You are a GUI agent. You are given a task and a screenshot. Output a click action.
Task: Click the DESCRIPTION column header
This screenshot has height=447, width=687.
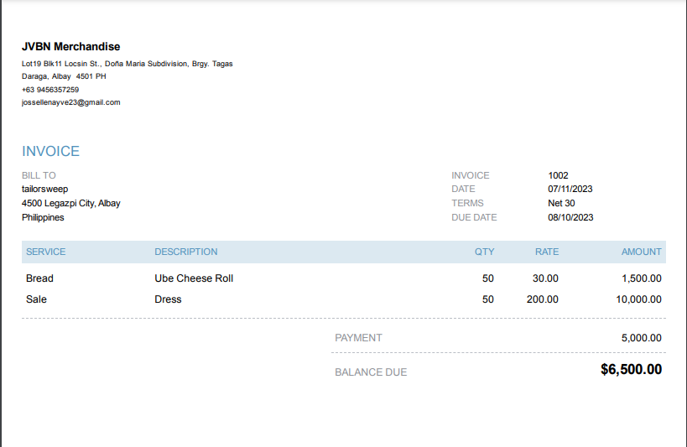pyautogui.click(x=186, y=252)
